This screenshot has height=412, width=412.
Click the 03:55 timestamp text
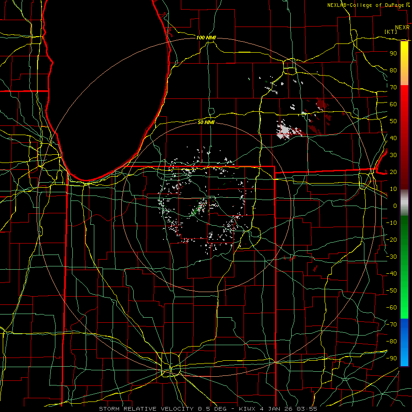pyautogui.click(x=307, y=409)
